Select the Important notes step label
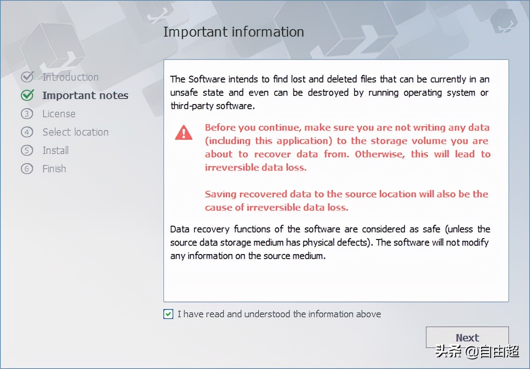 click(x=85, y=95)
